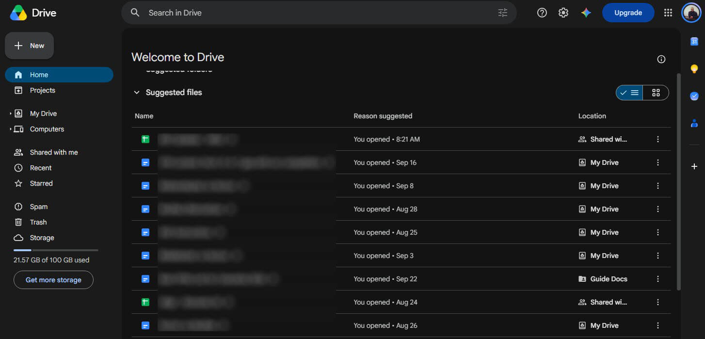Open the Gemini sparkle icon
Screen dimensions: 705x339
(586, 13)
